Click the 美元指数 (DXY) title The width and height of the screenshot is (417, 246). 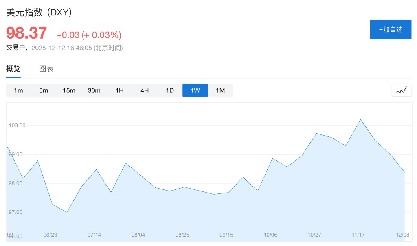[x=39, y=13]
